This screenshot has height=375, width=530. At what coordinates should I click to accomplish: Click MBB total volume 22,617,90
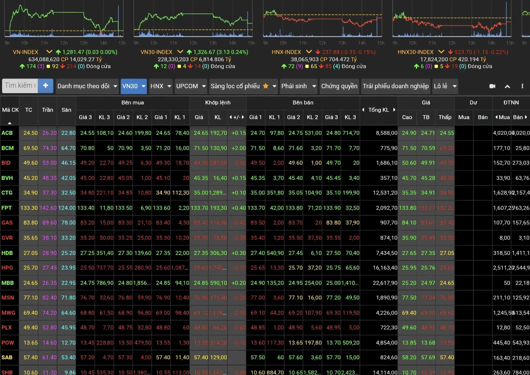(385, 283)
